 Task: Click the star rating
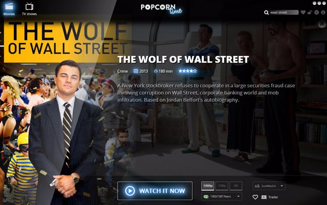tap(187, 71)
